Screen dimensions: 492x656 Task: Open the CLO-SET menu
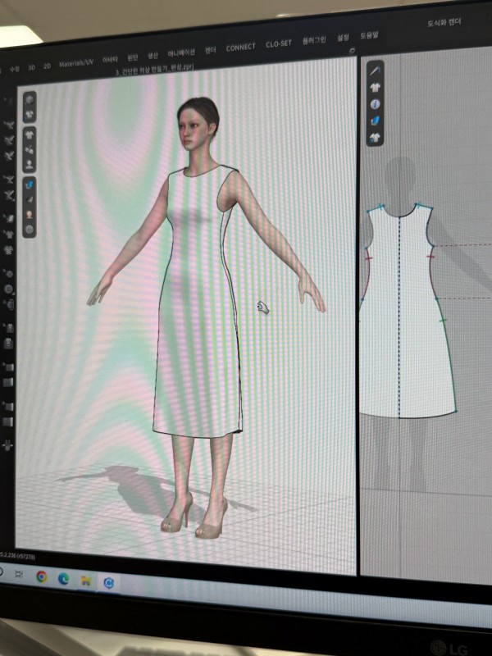[x=278, y=43]
